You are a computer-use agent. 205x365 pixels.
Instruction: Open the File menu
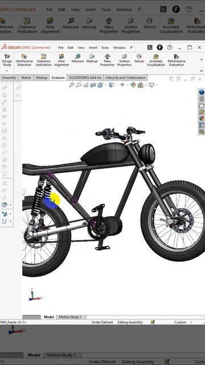[x=61, y=47]
